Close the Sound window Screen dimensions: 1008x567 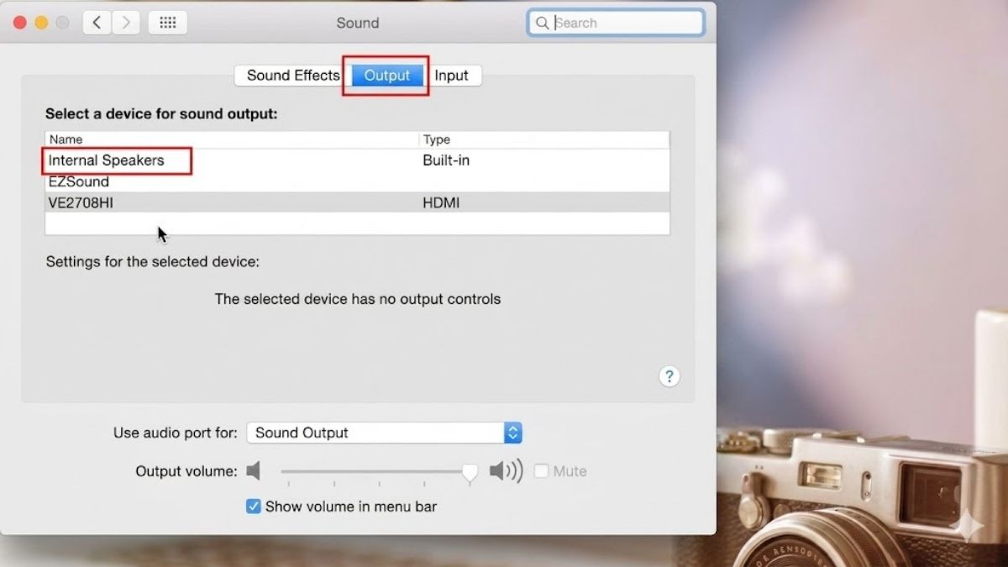pos(20,23)
